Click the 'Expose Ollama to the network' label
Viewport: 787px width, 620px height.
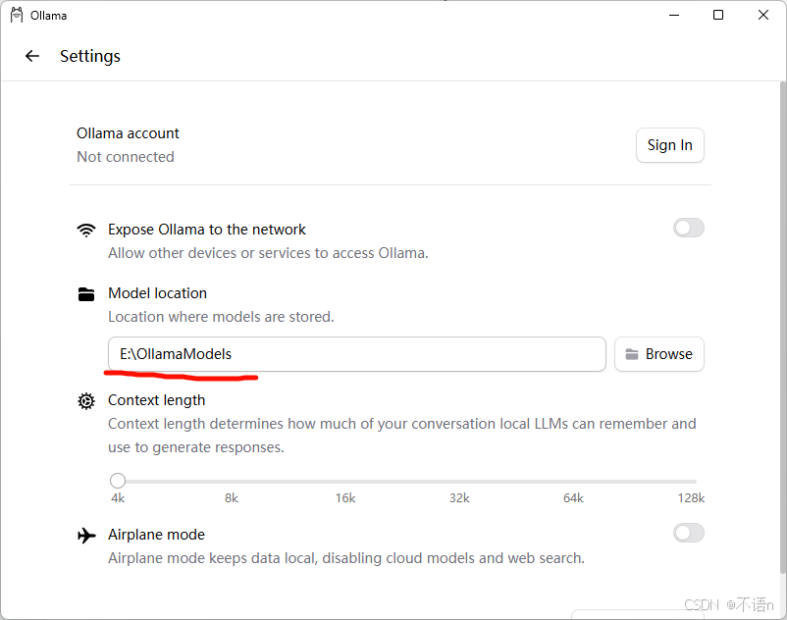(x=207, y=230)
